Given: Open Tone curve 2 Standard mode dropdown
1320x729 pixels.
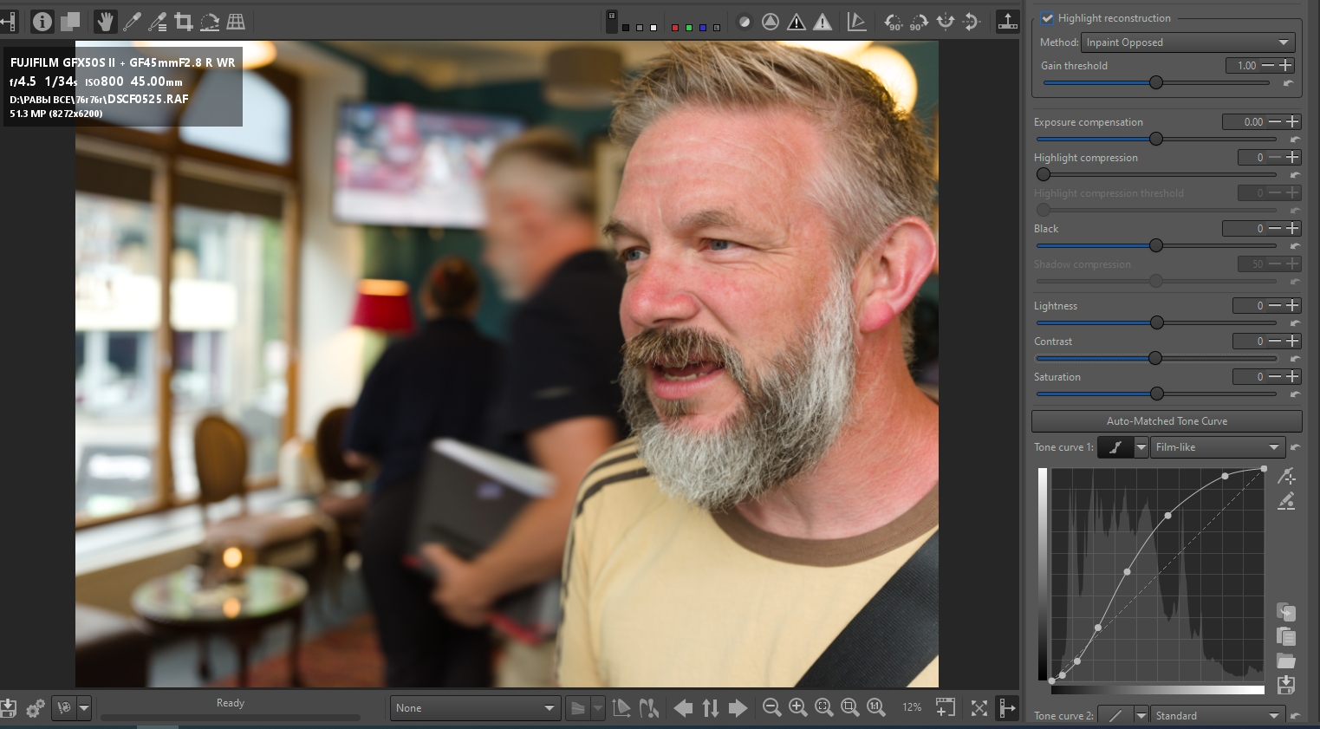Looking at the screenshot, I should pos(1217,716).
